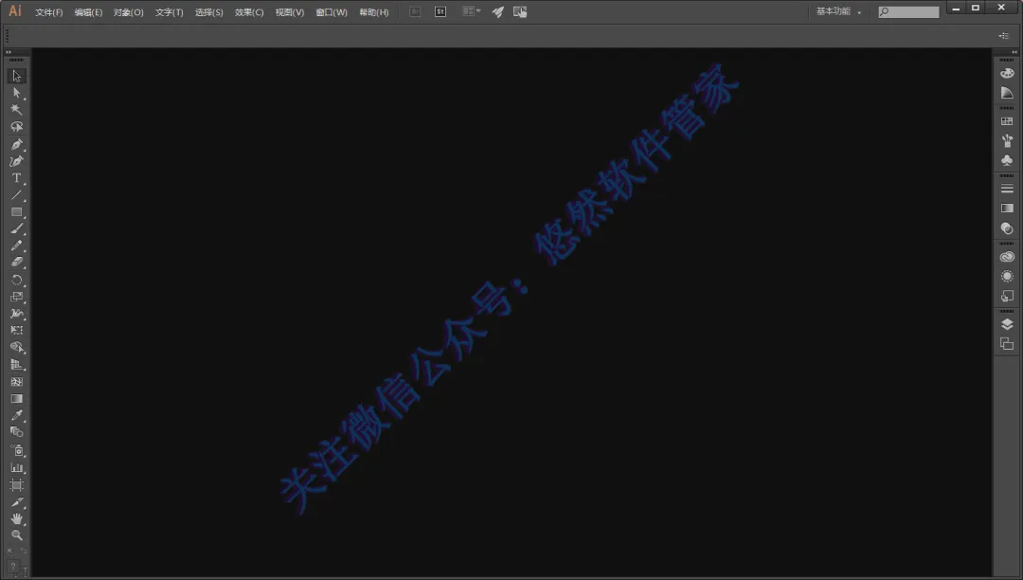Open the Swatches panel
The image size is (1023, 580).
1007,121
